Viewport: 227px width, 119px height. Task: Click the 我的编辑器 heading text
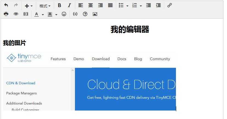130,30
